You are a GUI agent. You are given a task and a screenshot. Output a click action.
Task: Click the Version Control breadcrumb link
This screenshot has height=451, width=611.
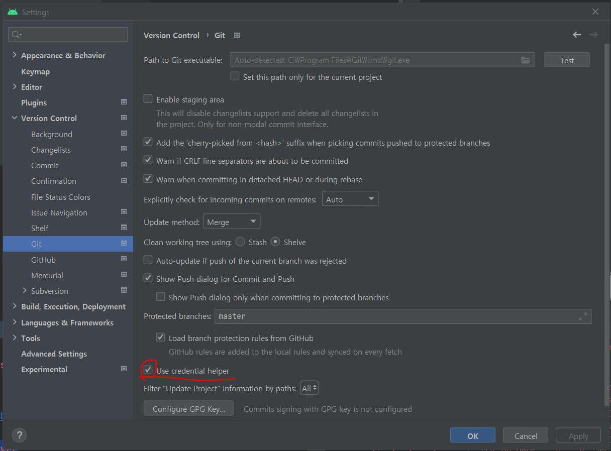coord(171,35)
